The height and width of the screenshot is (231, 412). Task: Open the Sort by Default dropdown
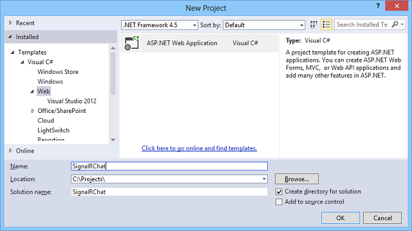264,25
